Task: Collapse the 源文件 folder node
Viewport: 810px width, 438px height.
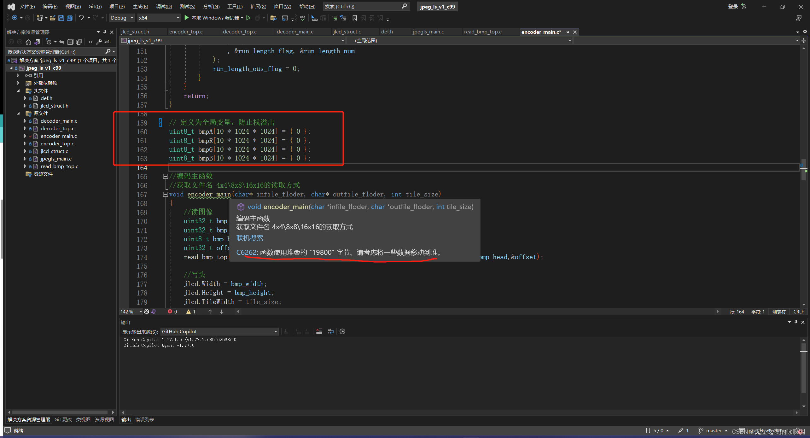Action: (18, 113)
